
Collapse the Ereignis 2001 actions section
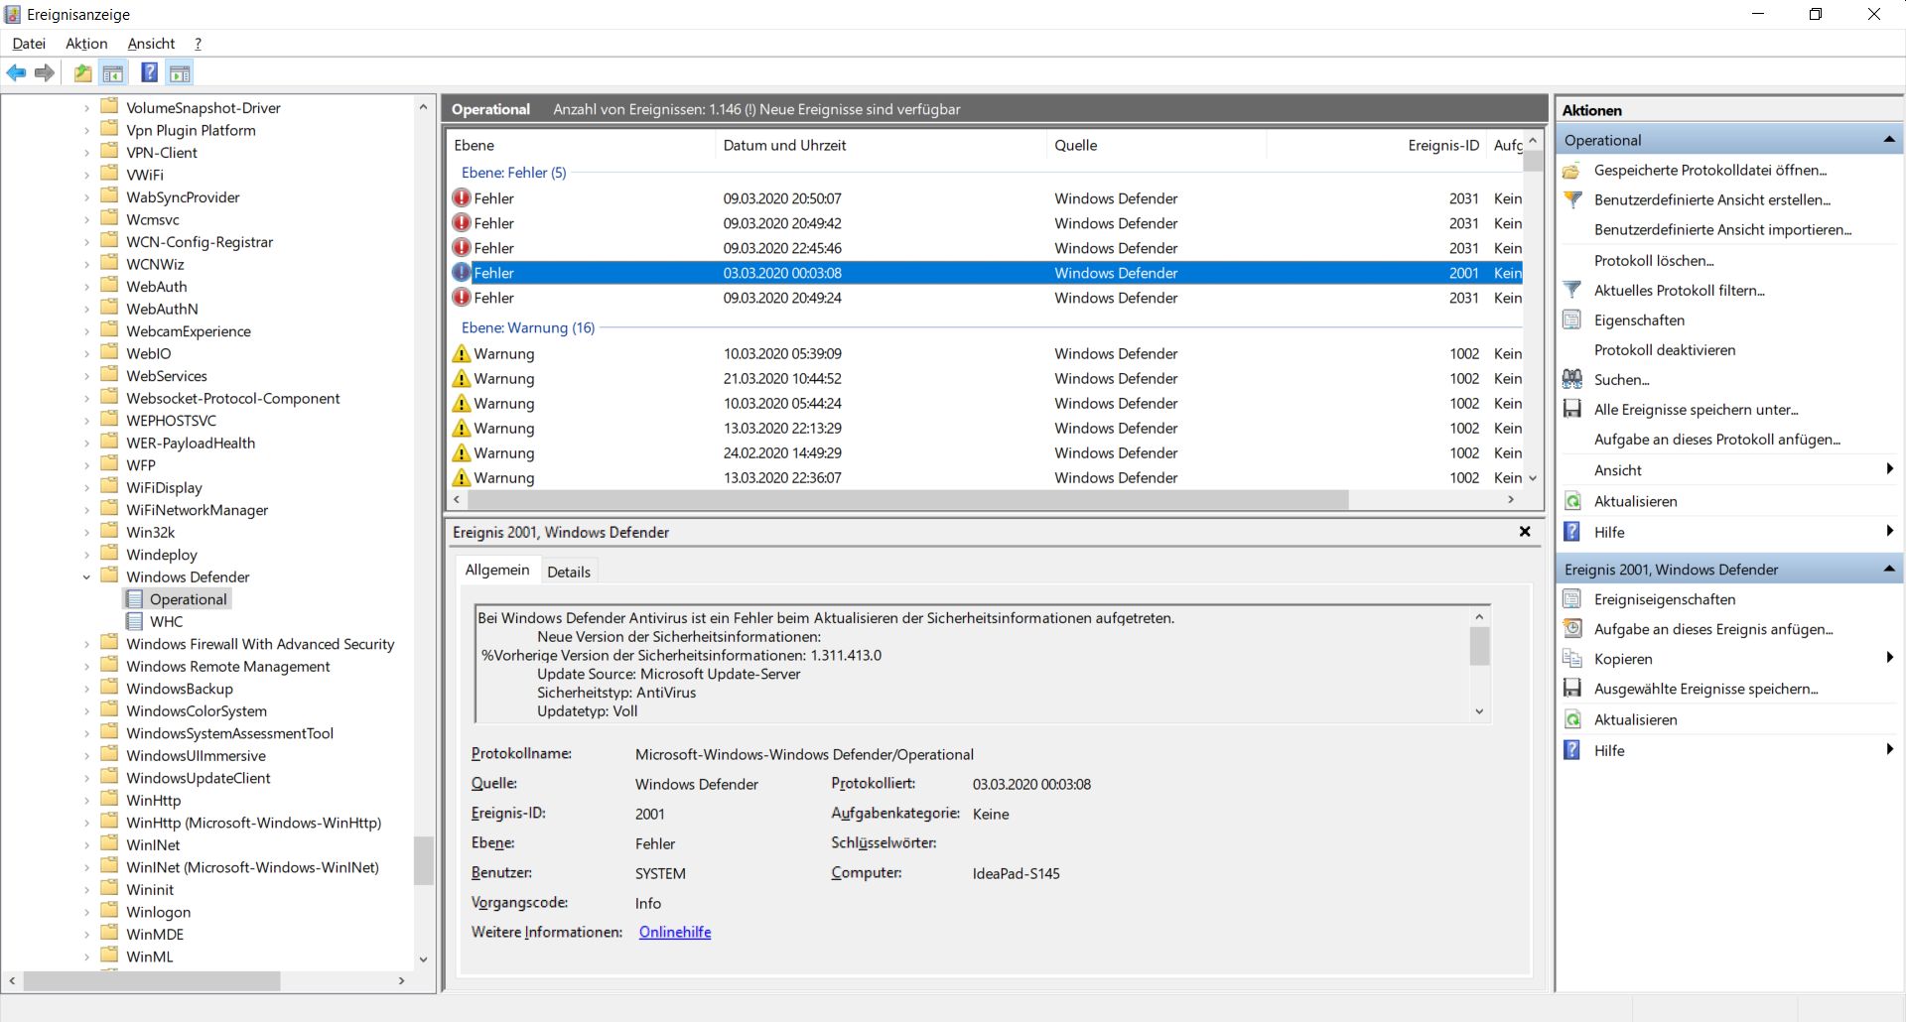1889,570
